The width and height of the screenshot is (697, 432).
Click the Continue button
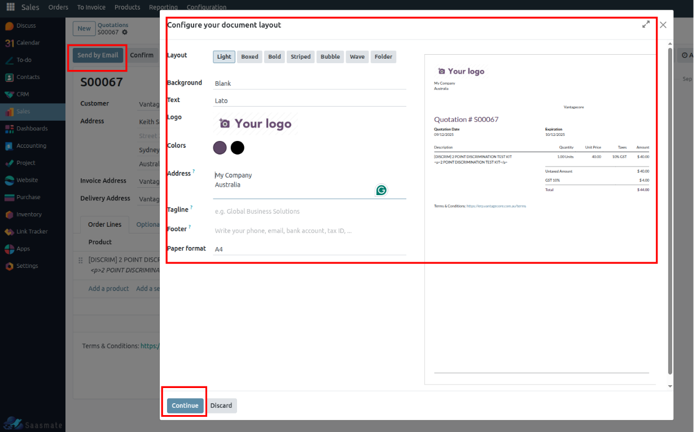[x=185, y=405]
